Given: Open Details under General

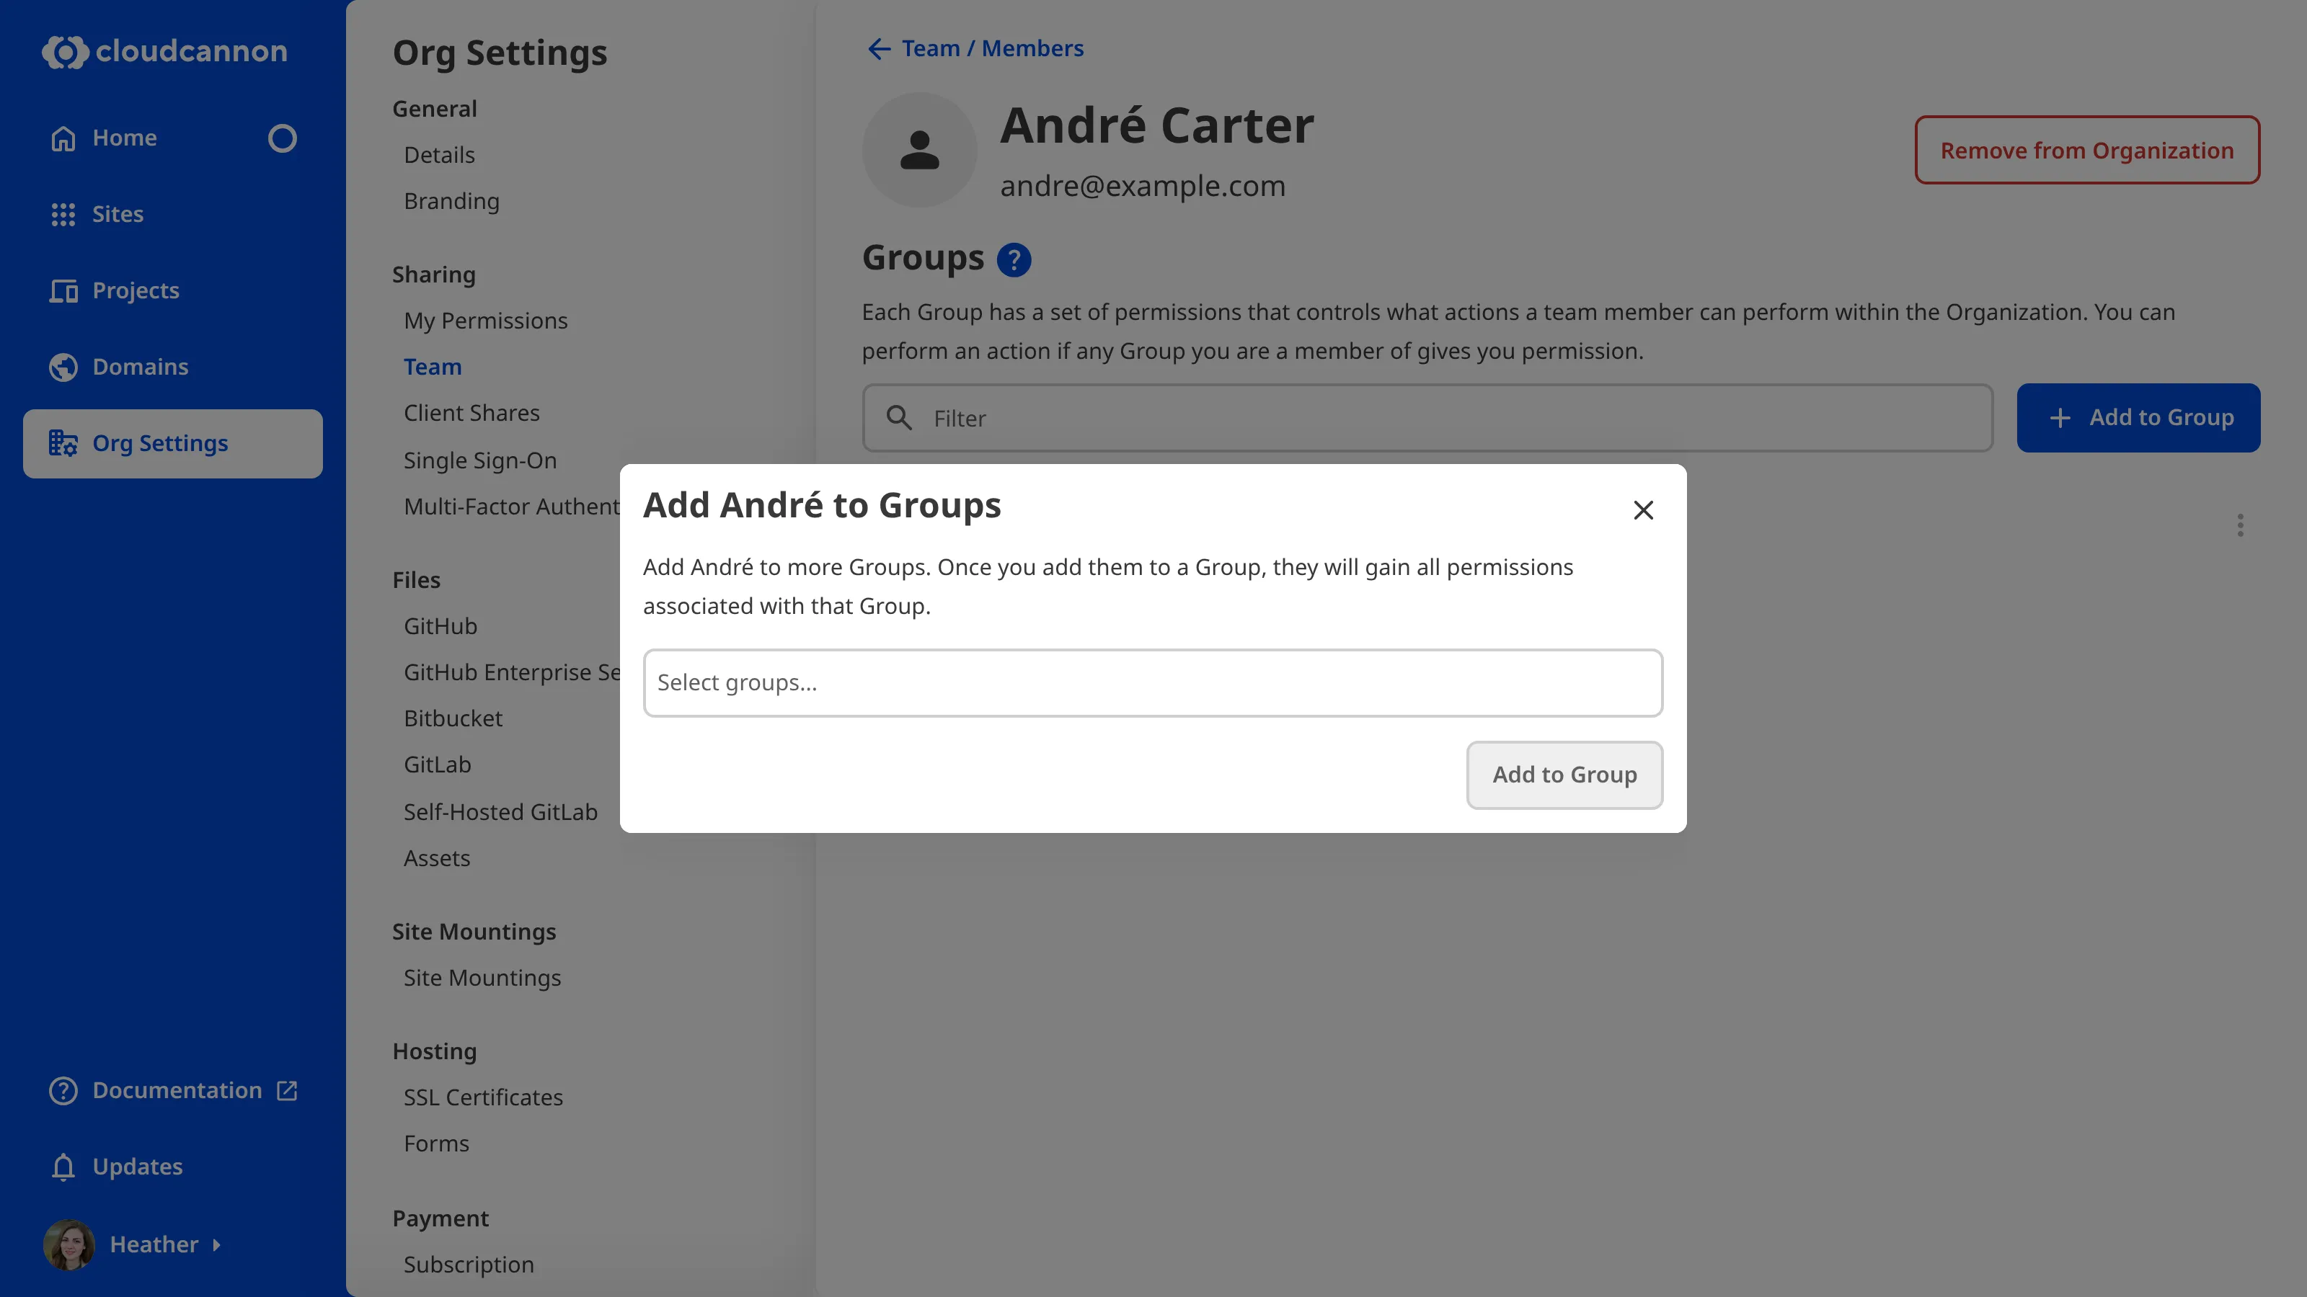Looking at the screenshot, I should 439,155.
